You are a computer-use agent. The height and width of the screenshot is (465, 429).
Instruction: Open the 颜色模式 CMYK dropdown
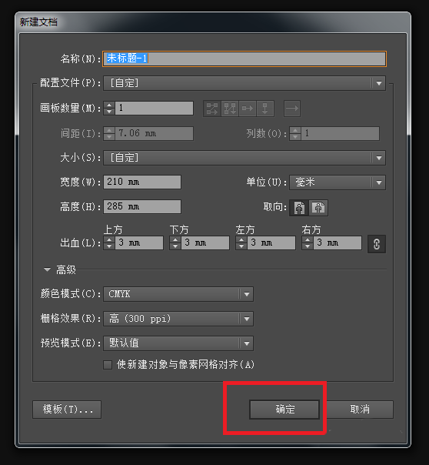click(178, 294)
